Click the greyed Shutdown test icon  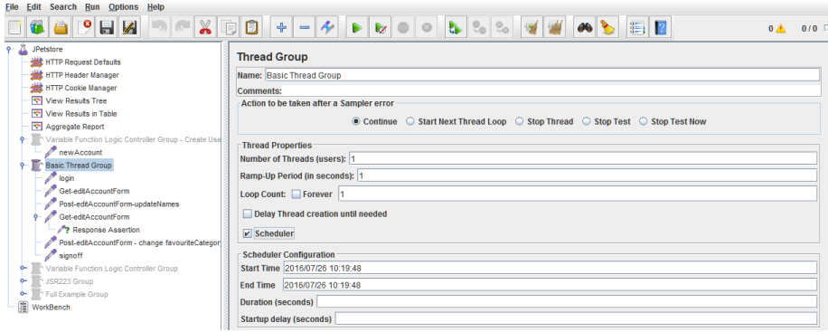tap(427, 27)
